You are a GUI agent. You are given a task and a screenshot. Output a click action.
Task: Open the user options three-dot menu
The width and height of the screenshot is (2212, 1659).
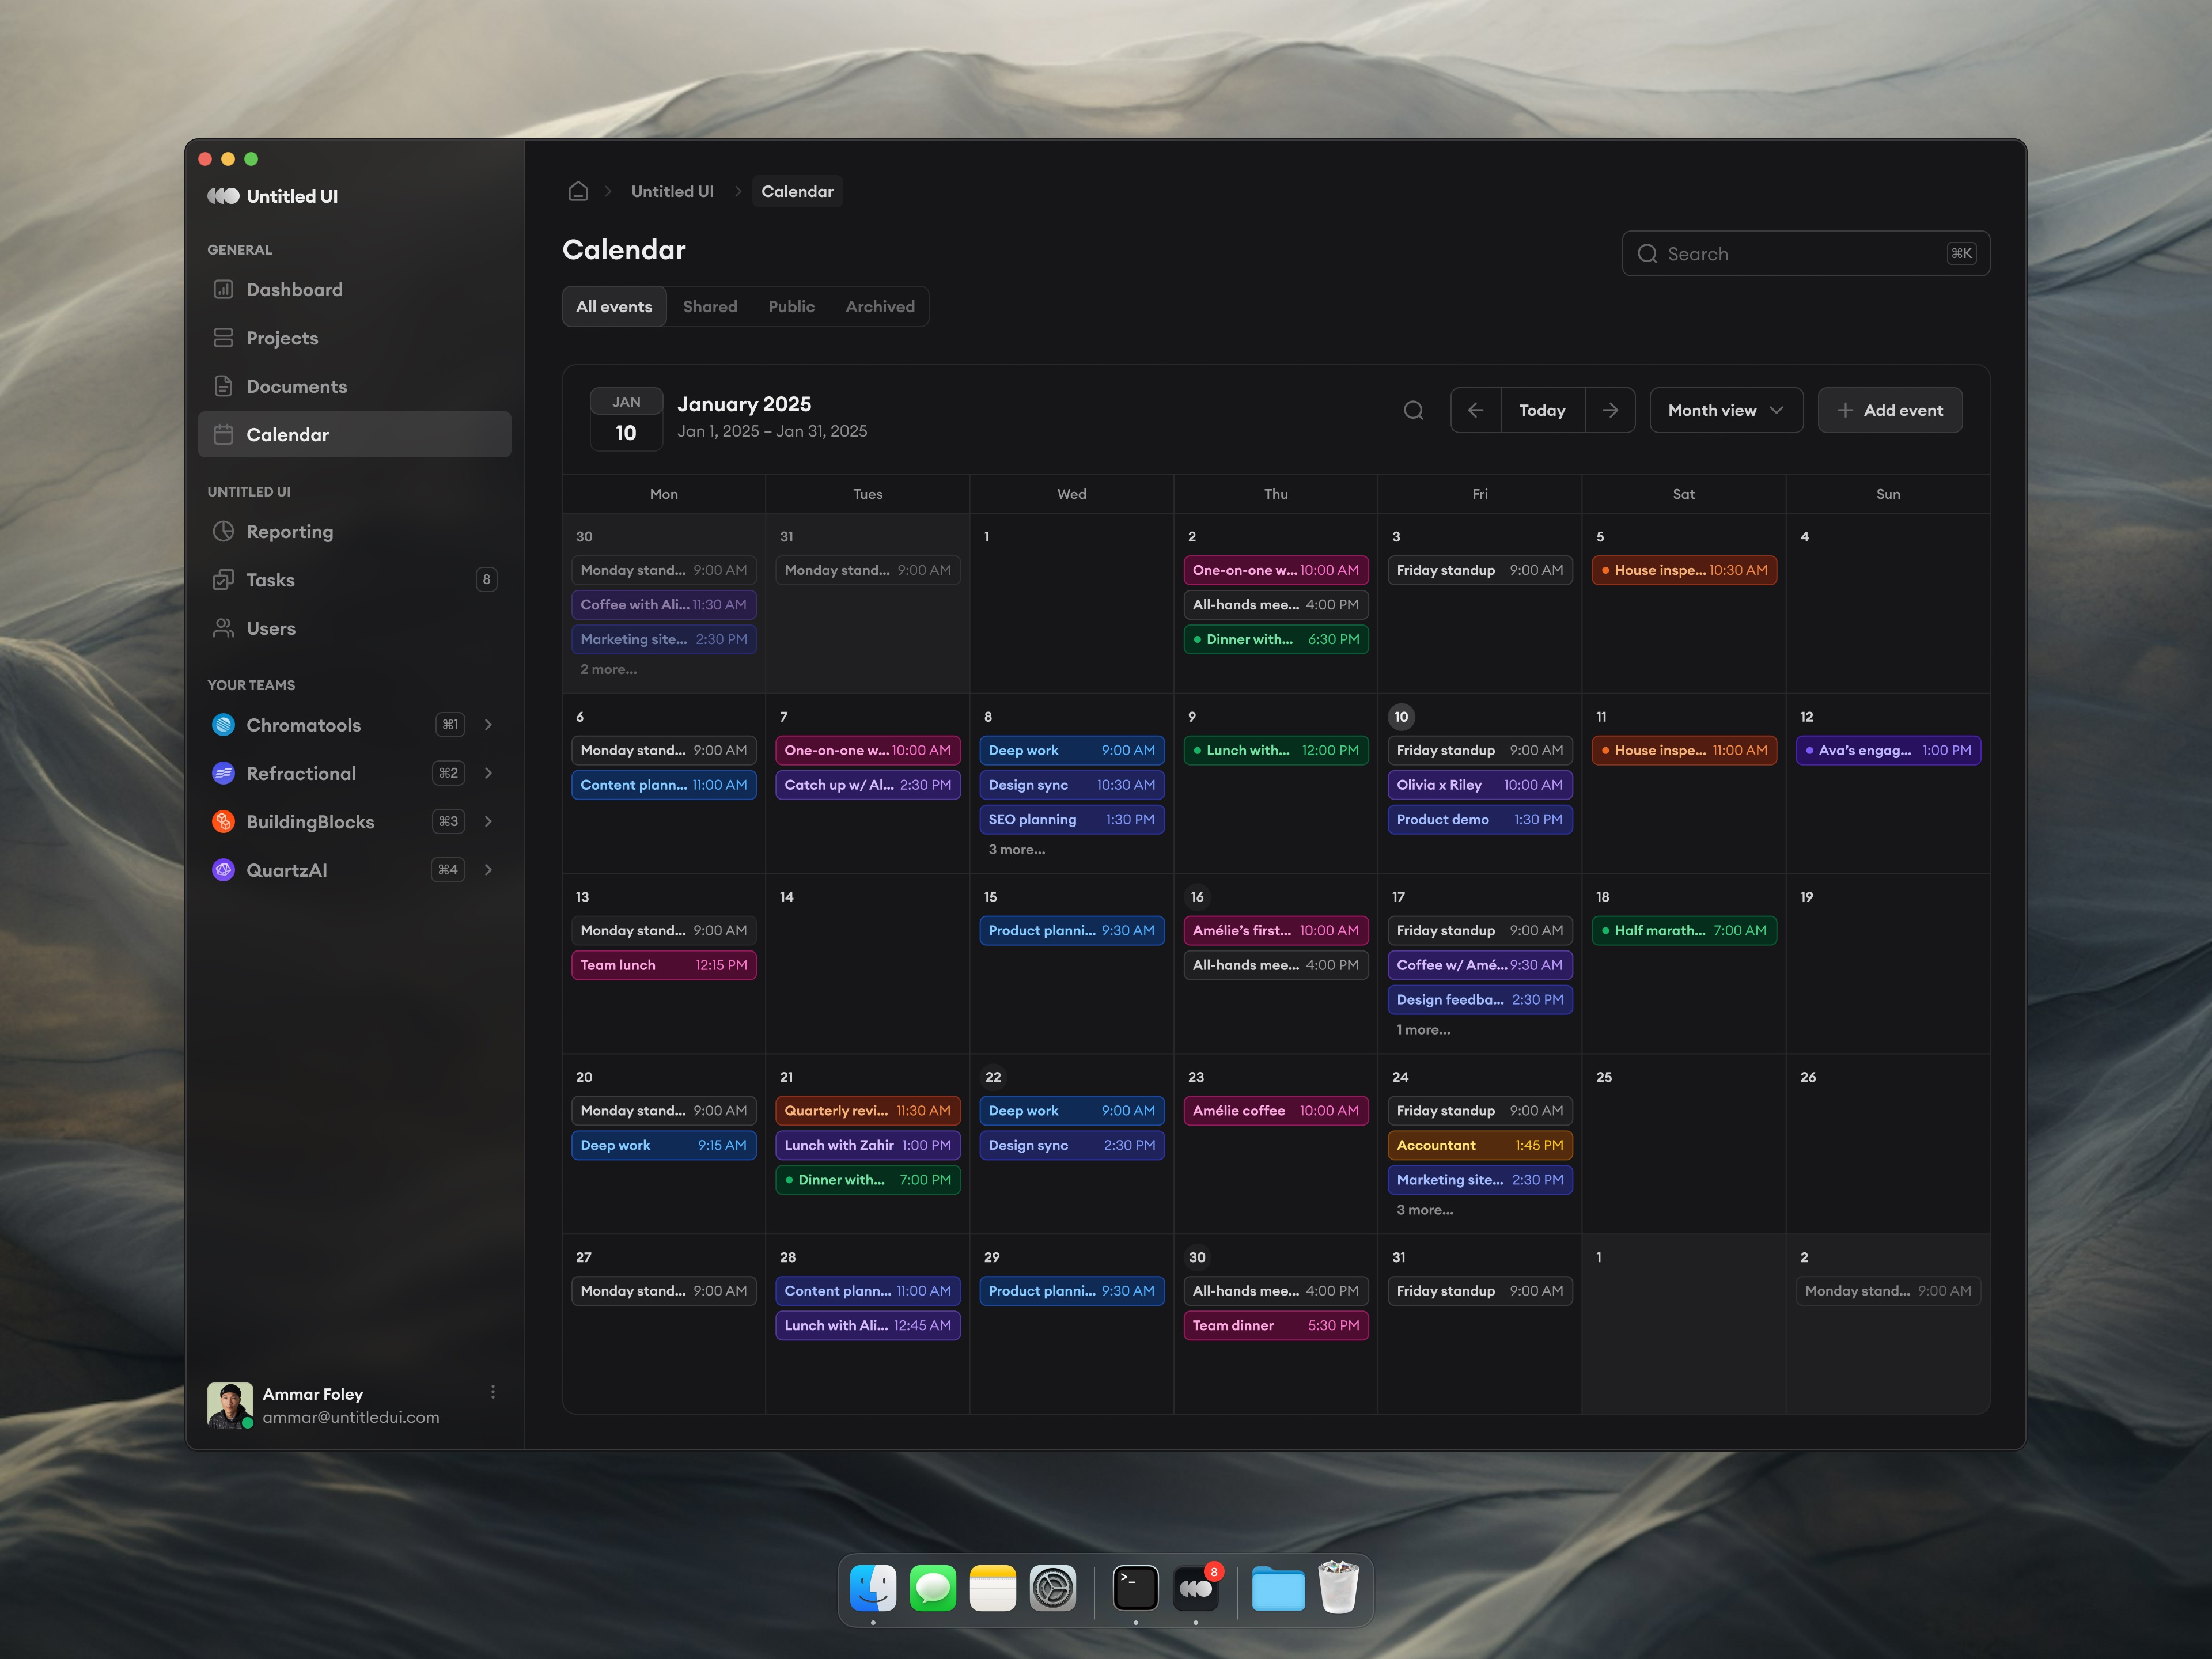(492, 1392)
